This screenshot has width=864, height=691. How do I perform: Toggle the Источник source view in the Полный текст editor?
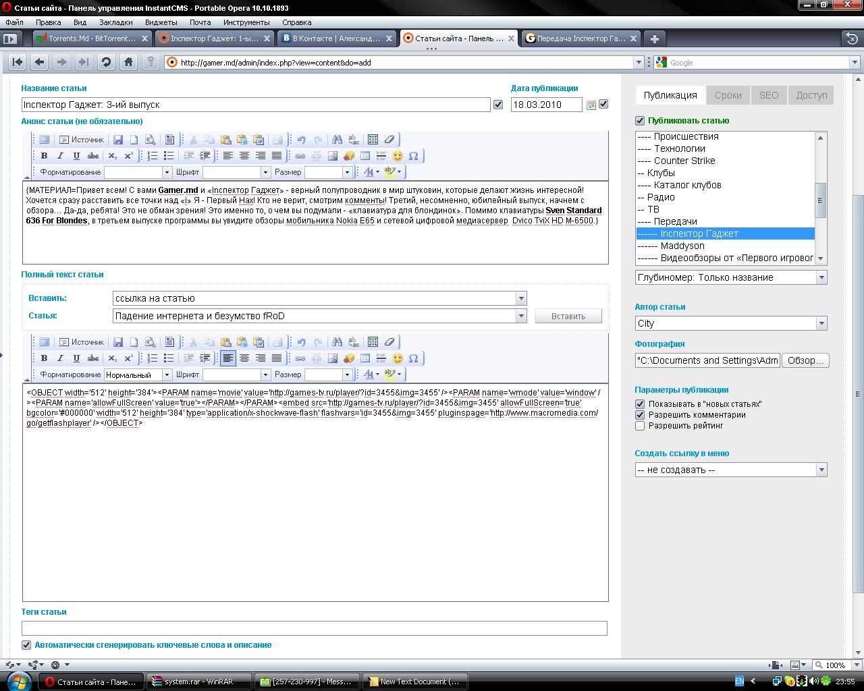point(81,342)
